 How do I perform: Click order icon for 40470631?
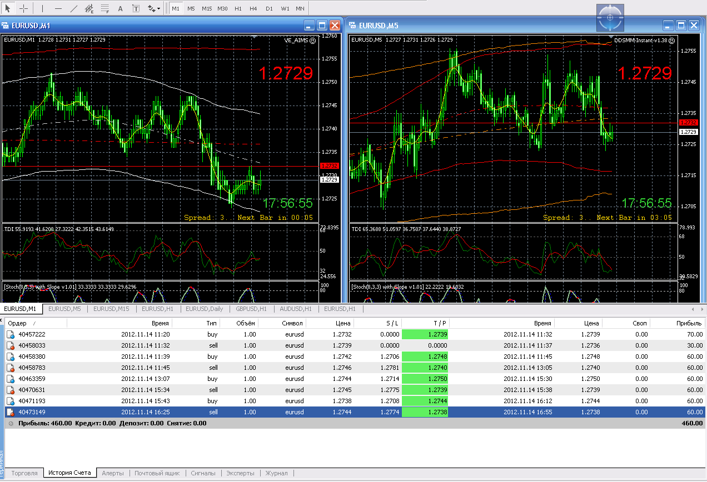(11, 390)
